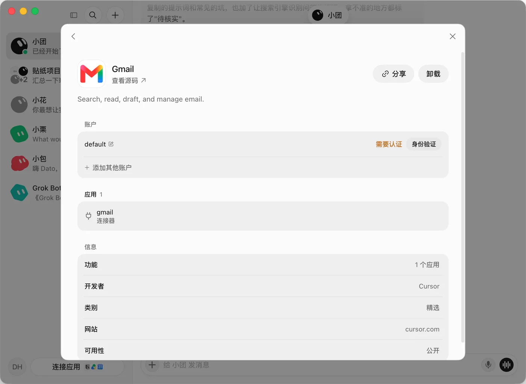Click the 身份验证 authenticate button

(423, 144)
